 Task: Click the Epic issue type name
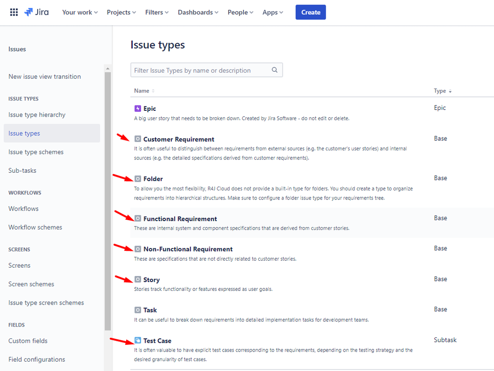[x=149, y=109]
